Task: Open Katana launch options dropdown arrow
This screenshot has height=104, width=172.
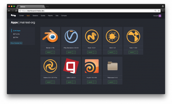Action: pyautogui.click(x=53, y=82)
